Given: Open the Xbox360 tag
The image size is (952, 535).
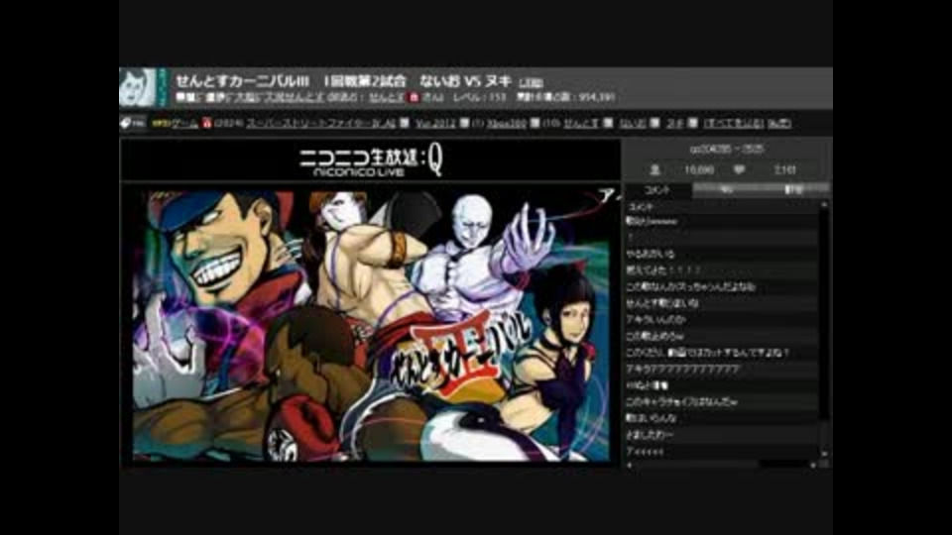Looking at the screenshot, I should (x=507, y=123).
